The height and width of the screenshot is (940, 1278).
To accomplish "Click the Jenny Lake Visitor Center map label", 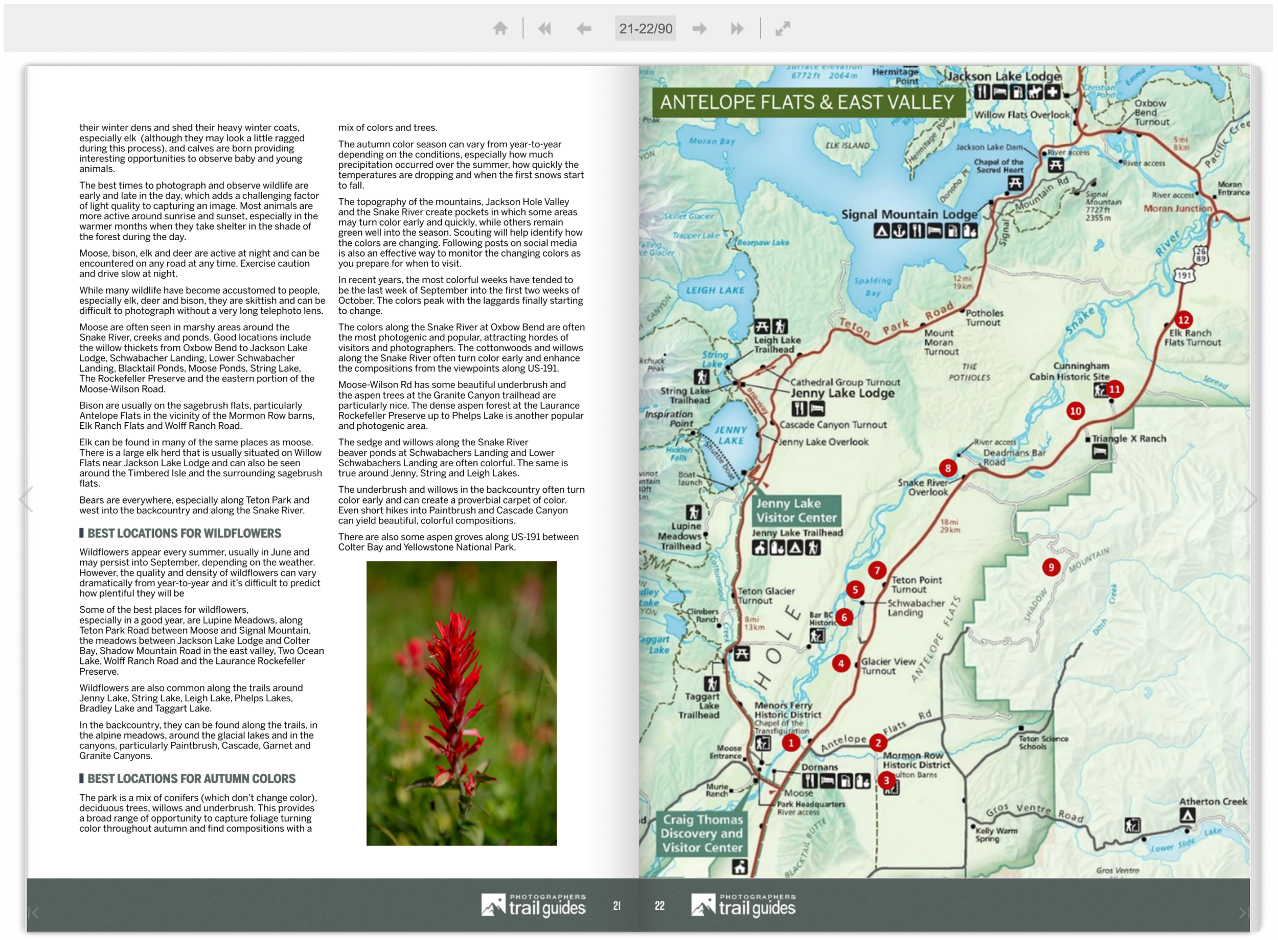I will 796,511.
